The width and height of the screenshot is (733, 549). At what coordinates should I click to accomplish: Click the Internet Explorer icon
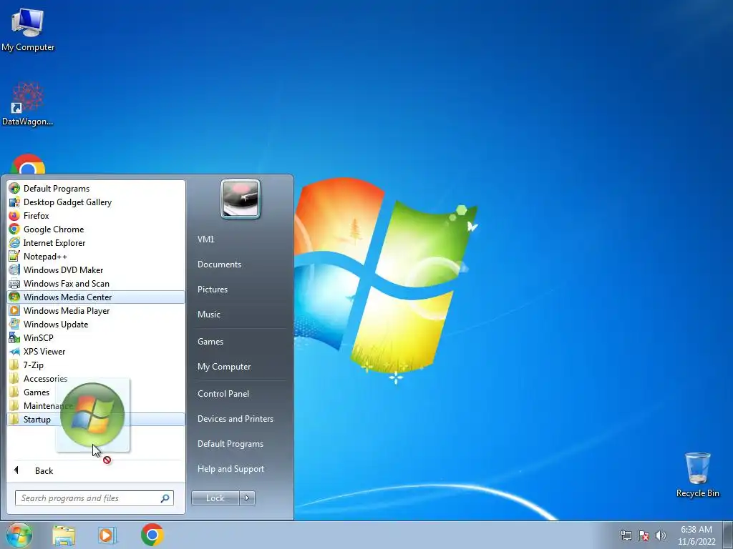point(14,243)
